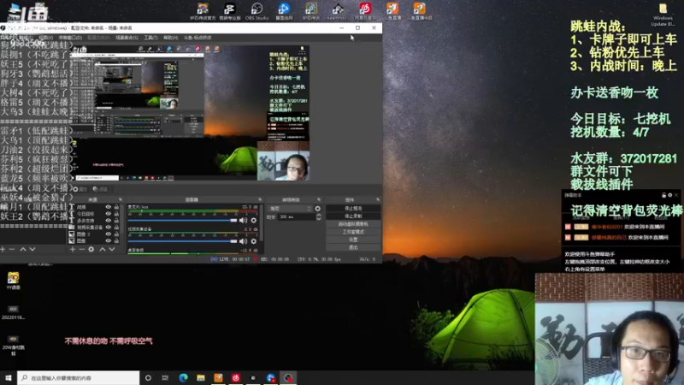The height and width of the screenshot is (385, 684).
Task: Move scene up with arrow icon
Action: 23,249
